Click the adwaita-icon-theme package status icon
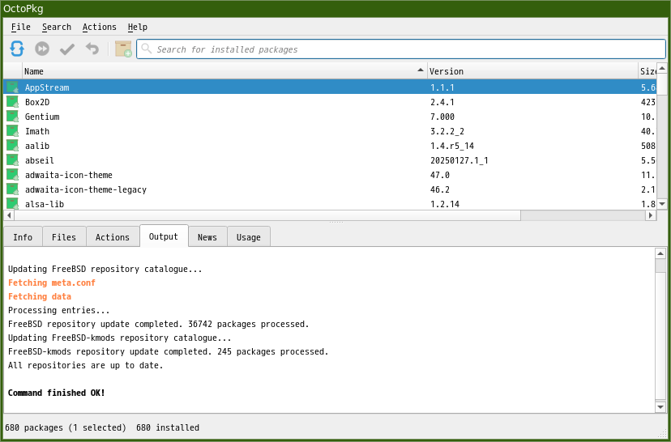671x442 pixels. point(12,174)
